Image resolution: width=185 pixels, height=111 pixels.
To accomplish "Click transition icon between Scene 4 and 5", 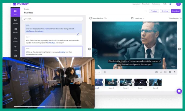I will (148, 82).
